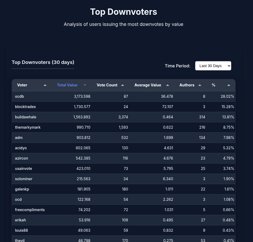
Task: Click the sort arrow beside Authors header
Action: (x=200, y=85)
